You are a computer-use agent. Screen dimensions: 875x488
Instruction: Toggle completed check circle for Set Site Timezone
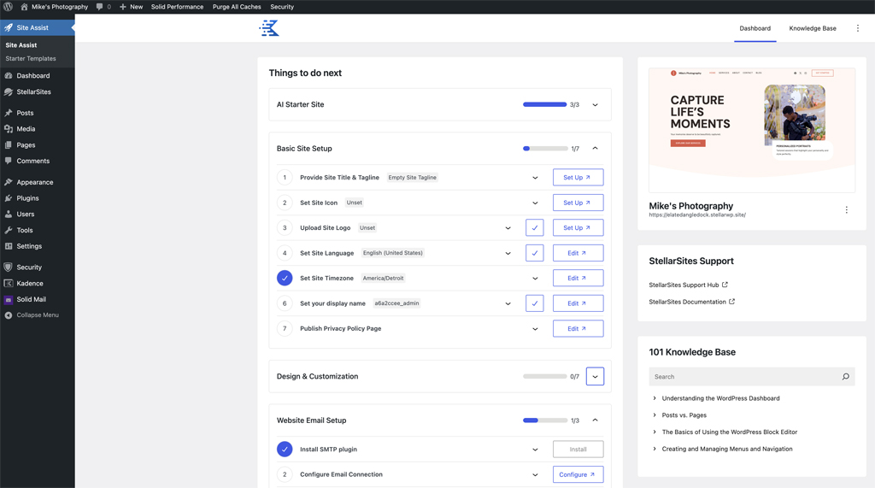coord(285,278)
